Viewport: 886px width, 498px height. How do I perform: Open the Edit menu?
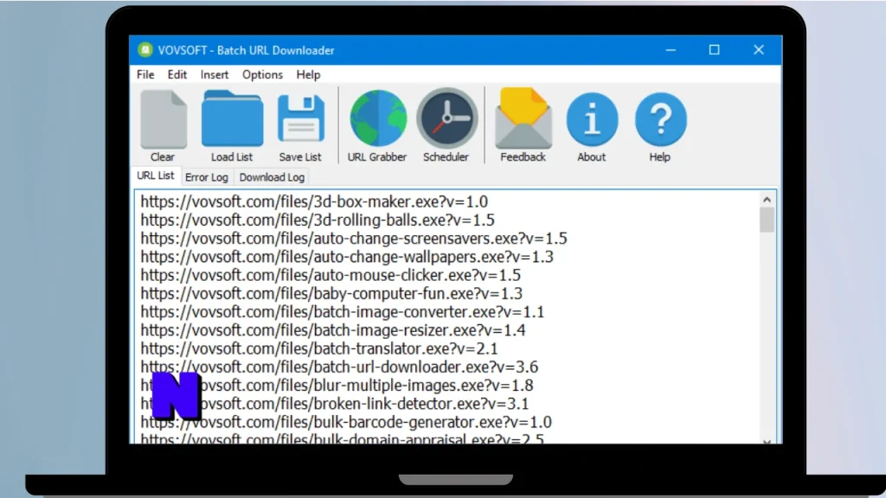pyautogui.click(x=177, y=74)
